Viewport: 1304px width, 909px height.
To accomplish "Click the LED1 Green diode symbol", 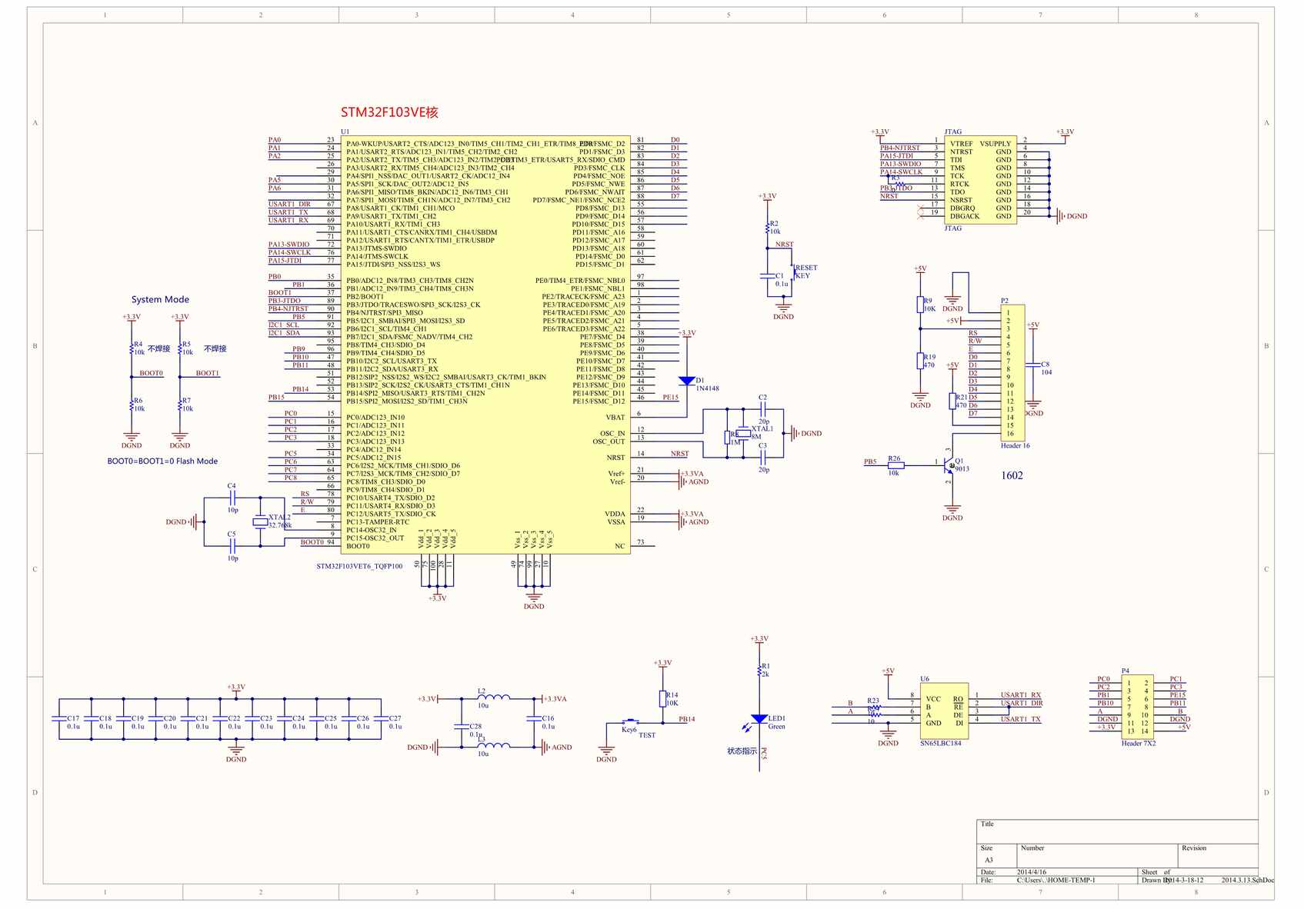I will pos(759,719).
